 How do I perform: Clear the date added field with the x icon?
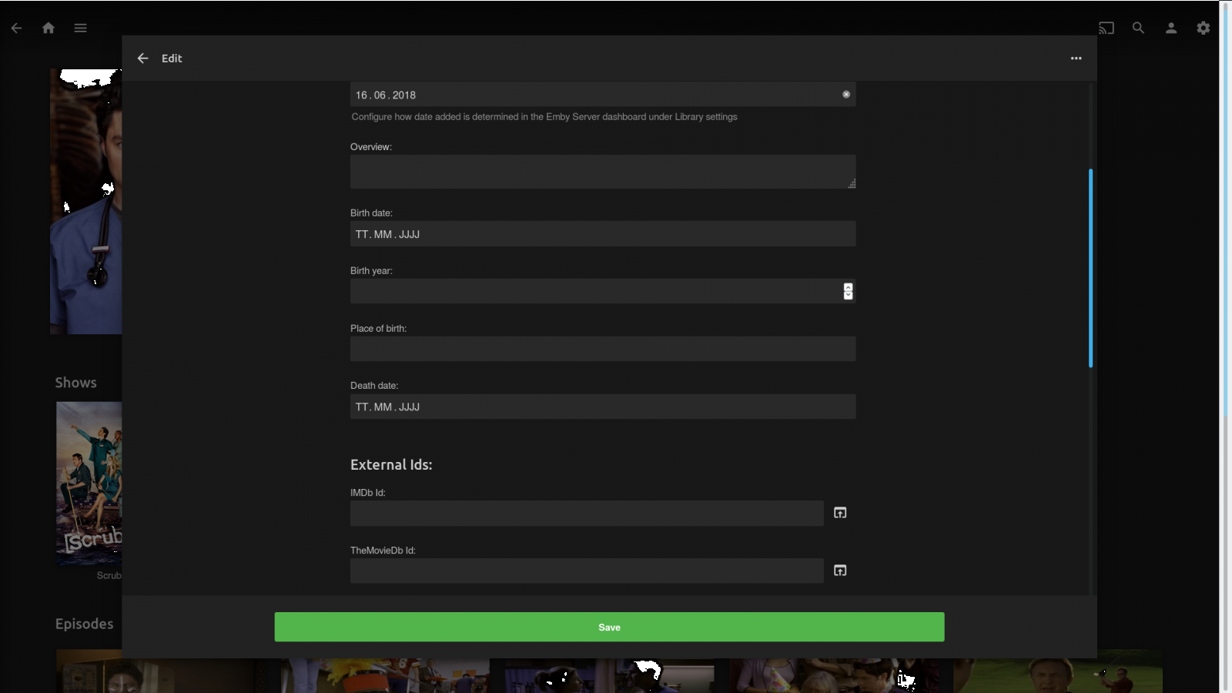click(845, 93)
